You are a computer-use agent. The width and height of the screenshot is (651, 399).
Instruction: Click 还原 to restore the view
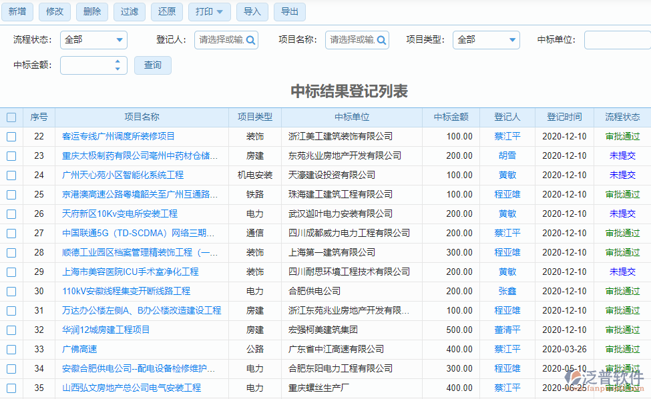pos(166,11)
